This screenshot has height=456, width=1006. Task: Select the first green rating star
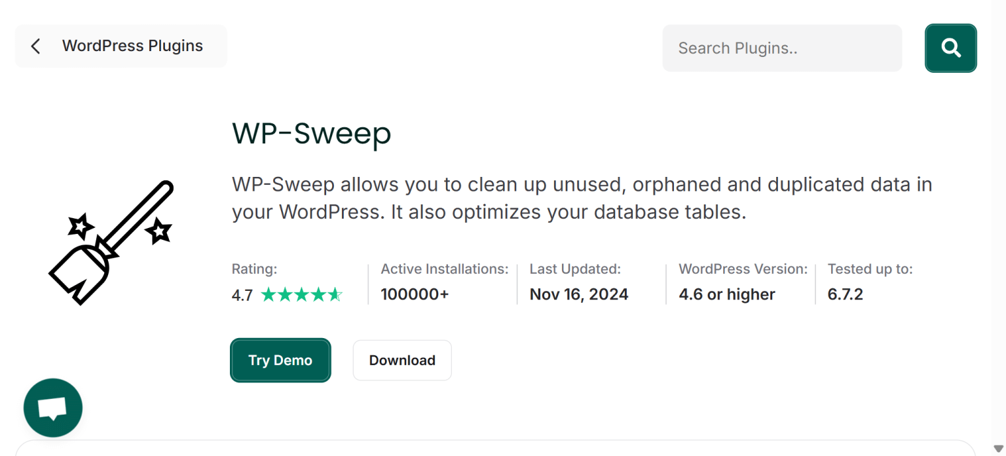pos(269,294)
